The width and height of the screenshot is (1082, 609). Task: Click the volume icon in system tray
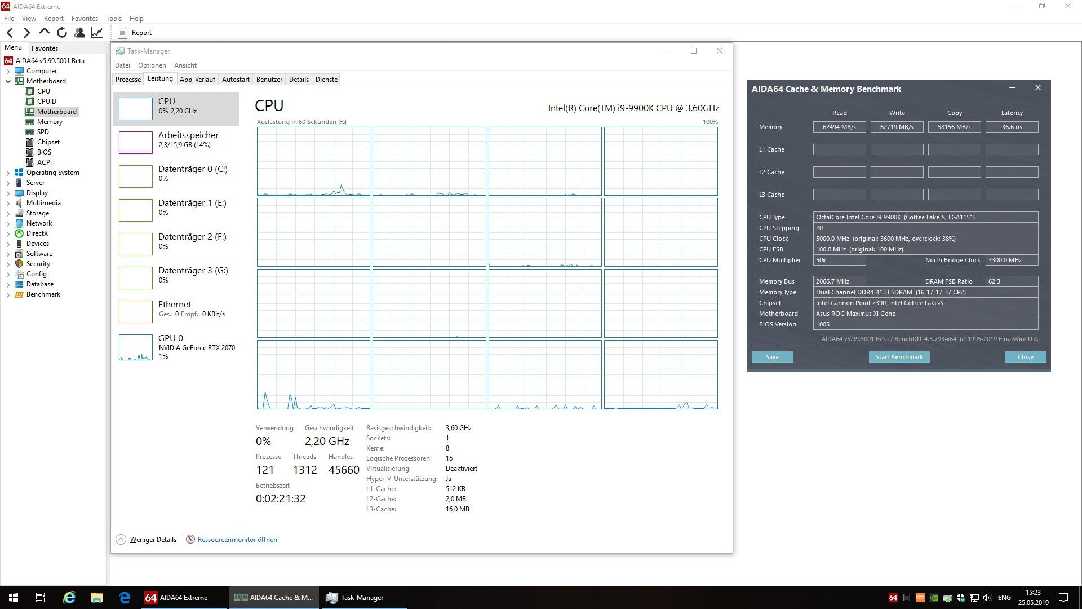987,598
